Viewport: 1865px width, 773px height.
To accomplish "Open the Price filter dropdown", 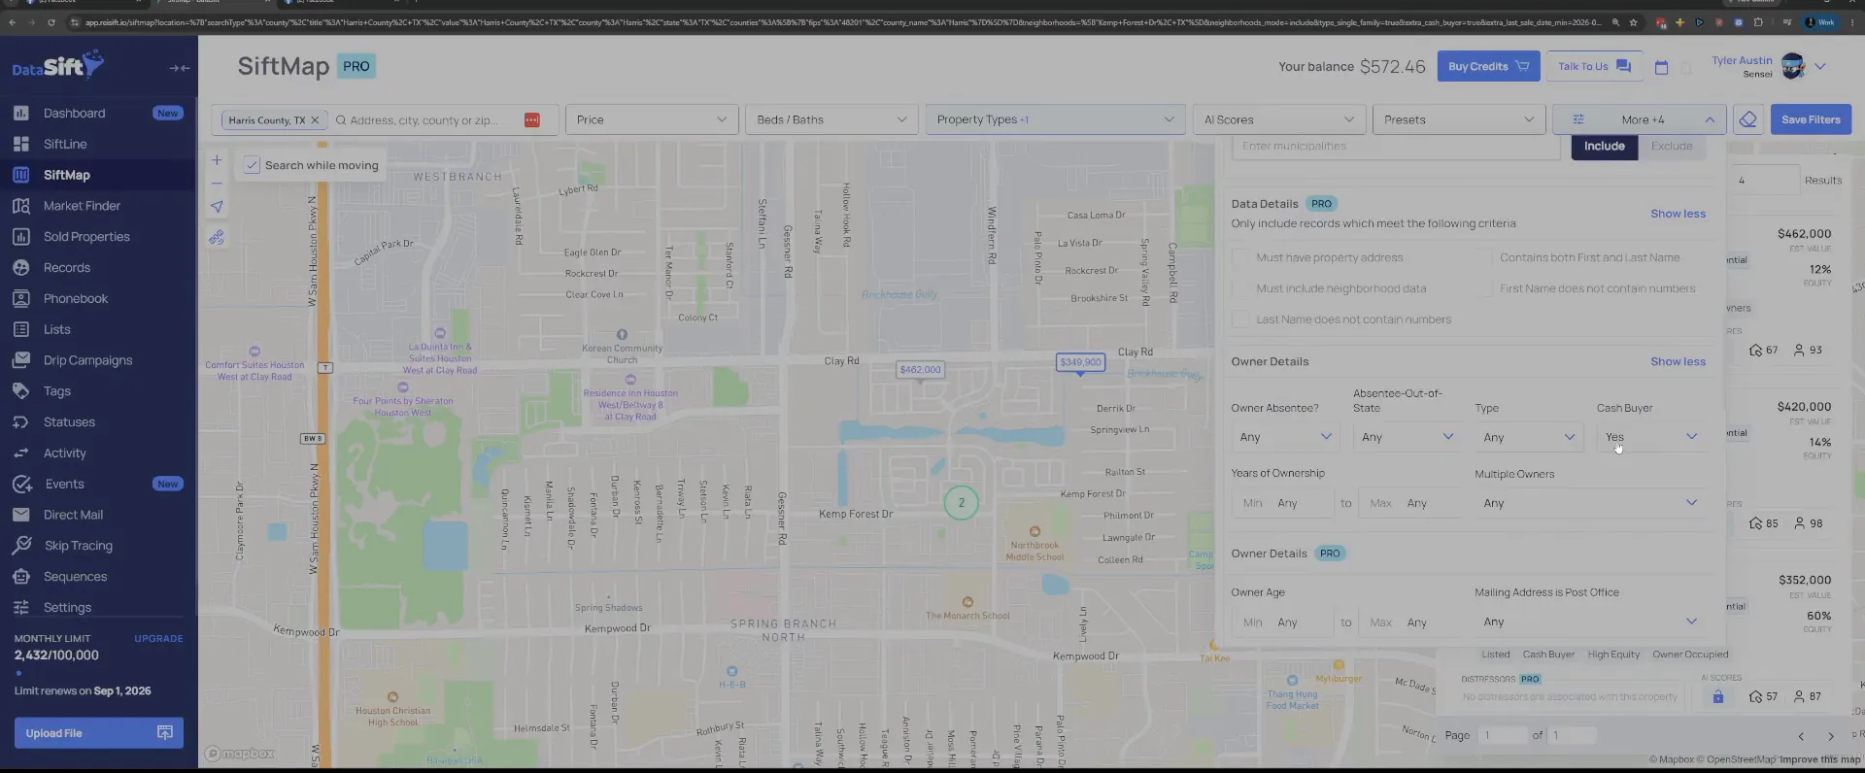I will pyautogui.click(x=652, y=119).
